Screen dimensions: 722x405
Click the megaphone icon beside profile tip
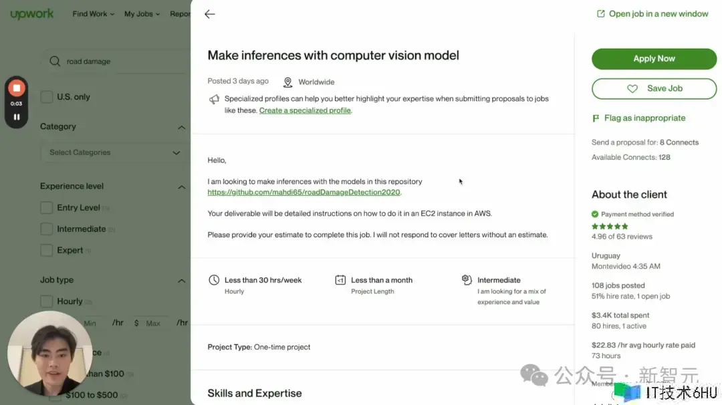pyautogui.click(x=214, y=99)
